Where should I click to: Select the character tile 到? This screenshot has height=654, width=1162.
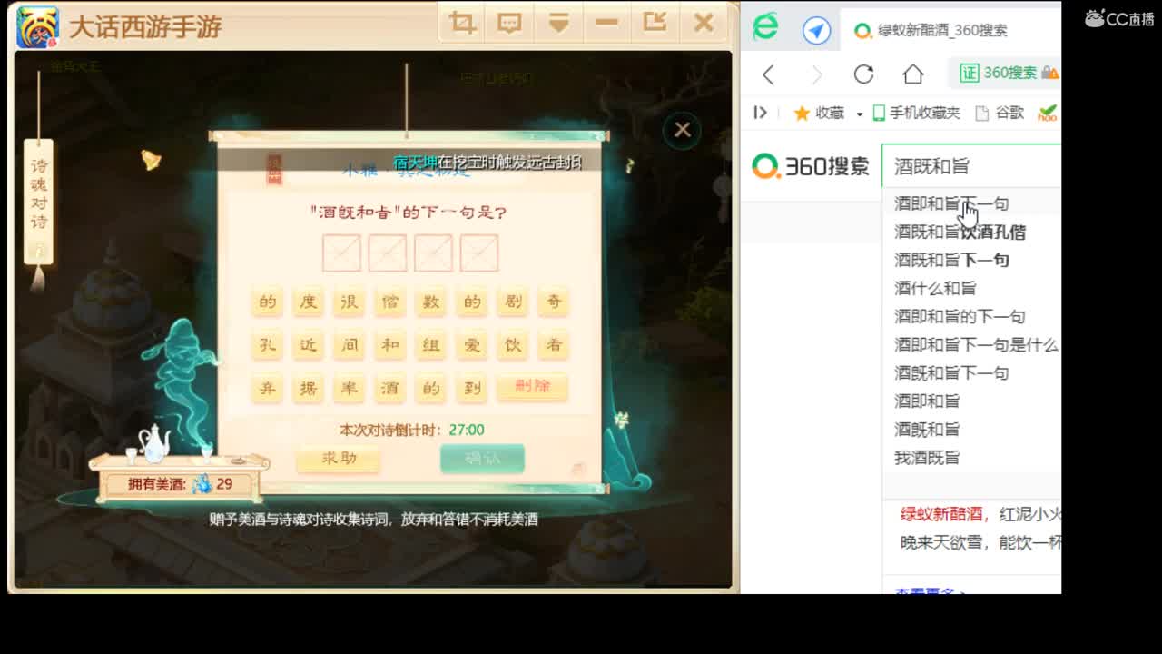click(x=472, y=388)
